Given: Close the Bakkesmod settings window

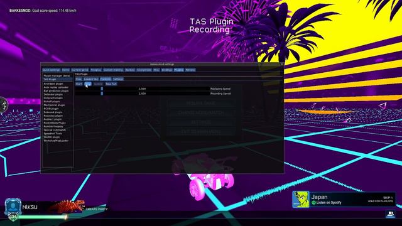Looking at the screenshot, I should (282, 64).
